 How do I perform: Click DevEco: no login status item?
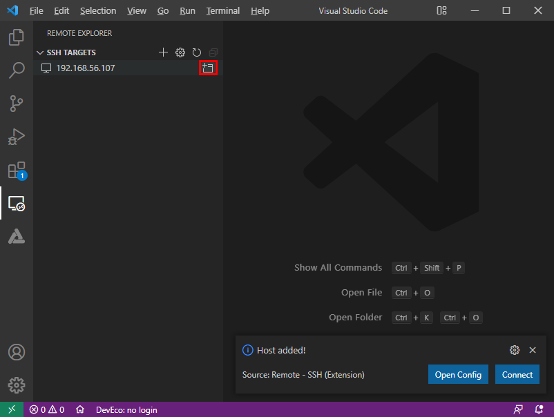(x=126, y=409)
